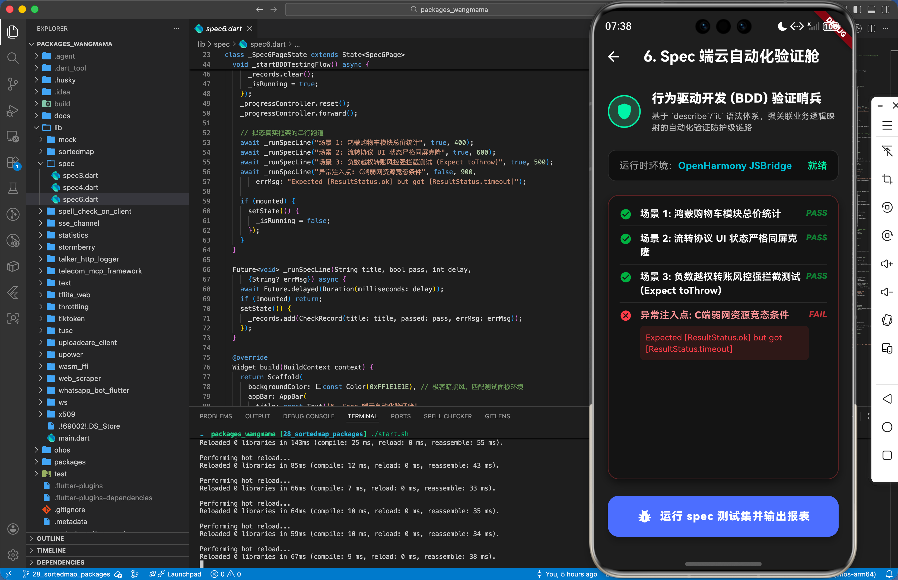Screen dimensions: 898x580
Task: Collapse the lib folder
Action: click(37, 128)
